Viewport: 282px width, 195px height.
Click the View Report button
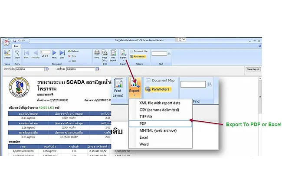[253, 69]
